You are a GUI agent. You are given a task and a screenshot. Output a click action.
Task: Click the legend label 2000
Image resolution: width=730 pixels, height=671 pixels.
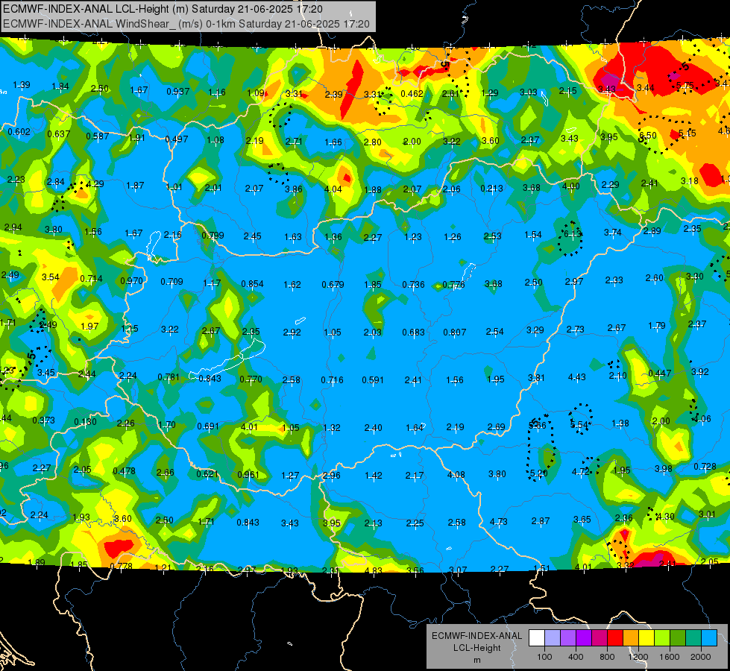click(701, 657)
